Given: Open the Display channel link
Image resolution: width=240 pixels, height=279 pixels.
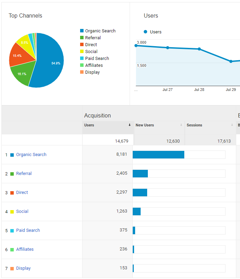Looking at the screenshot, I should [23, 268].
